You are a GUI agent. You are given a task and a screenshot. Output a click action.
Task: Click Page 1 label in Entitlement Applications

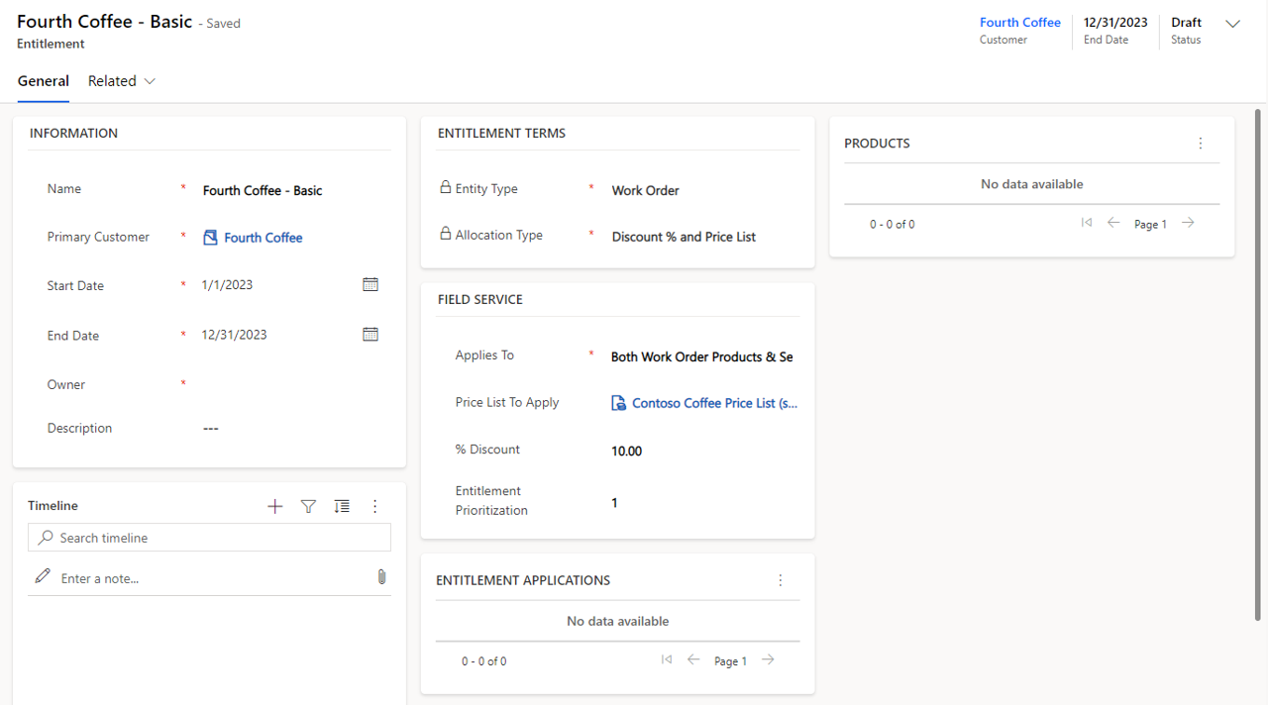pos(730,661)
